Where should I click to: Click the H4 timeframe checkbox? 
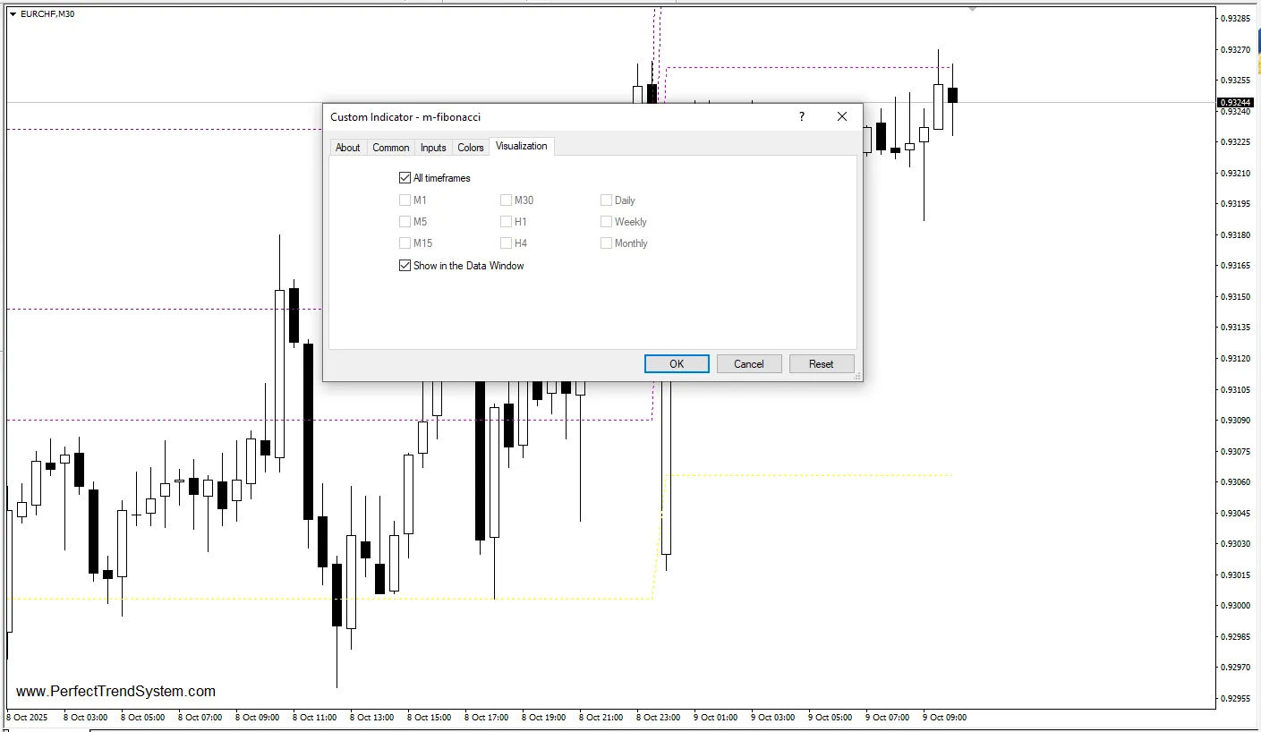tap(507, 243)
